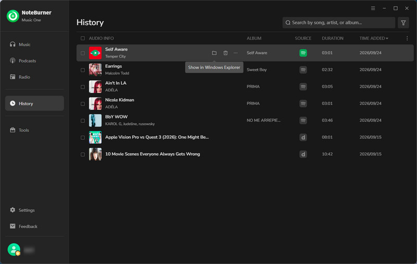Open the column options vertical dots menu
Screen dimensions: 417x264
click(x=407, y=38)
